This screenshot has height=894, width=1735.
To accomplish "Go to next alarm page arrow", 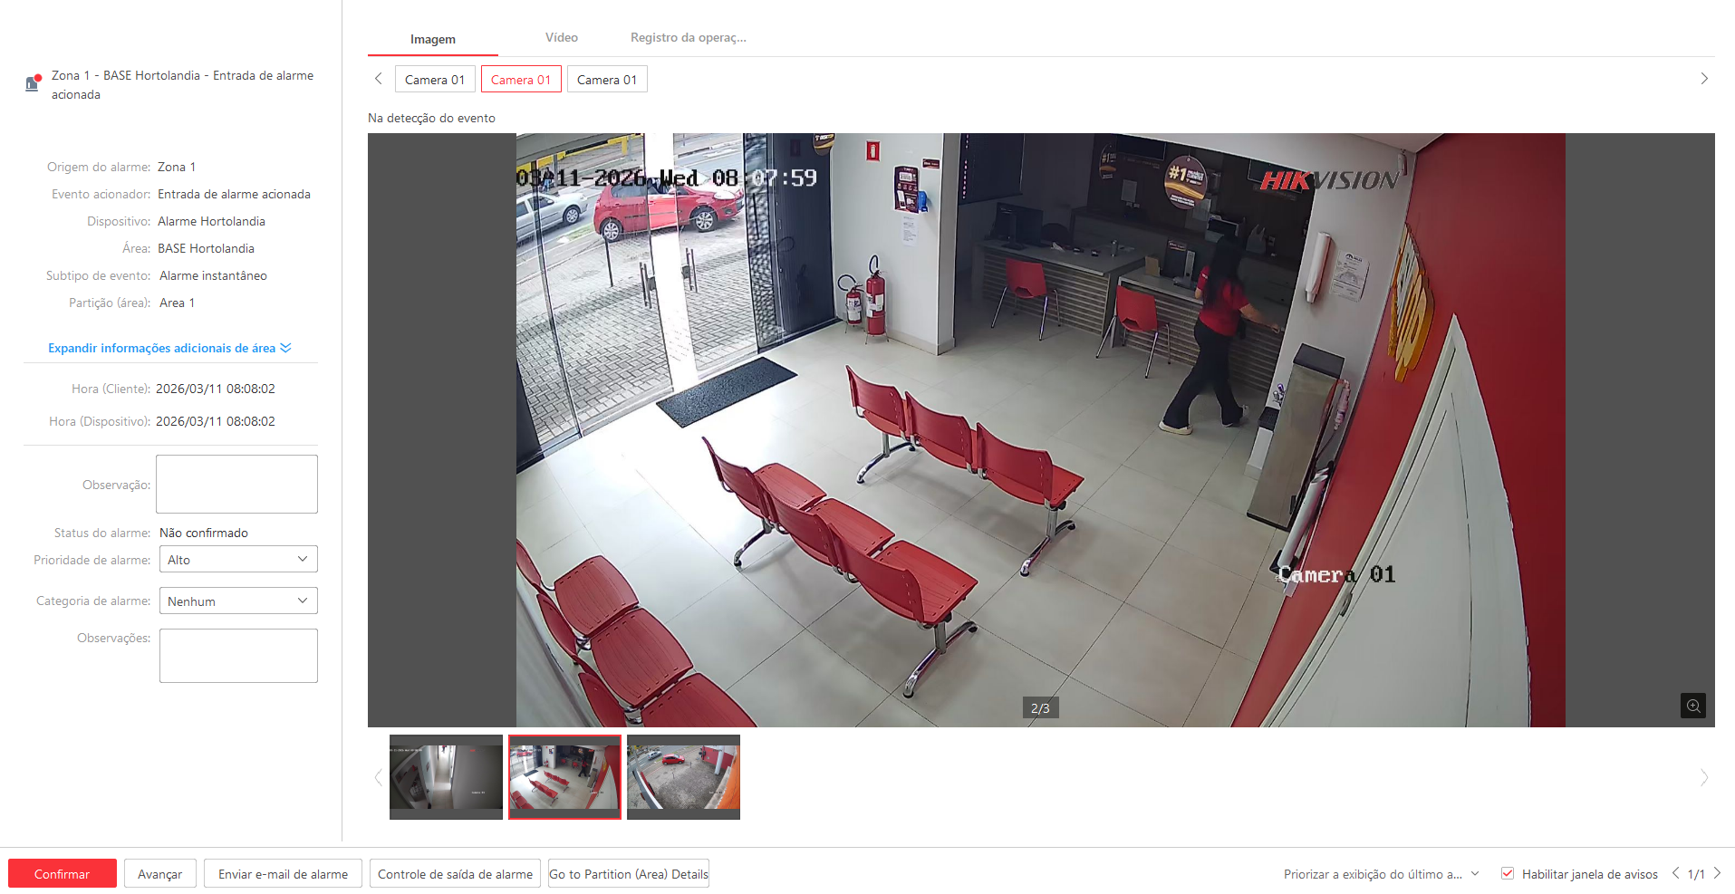I will (x=1717, y=873).
